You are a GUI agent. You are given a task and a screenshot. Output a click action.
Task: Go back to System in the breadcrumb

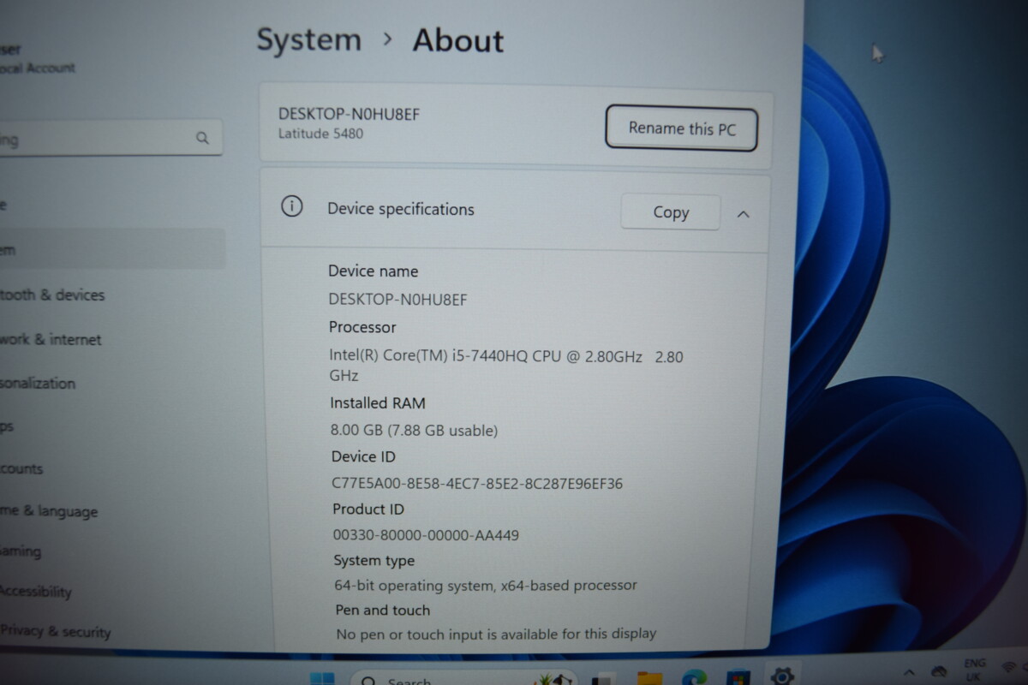pos(309,40)
